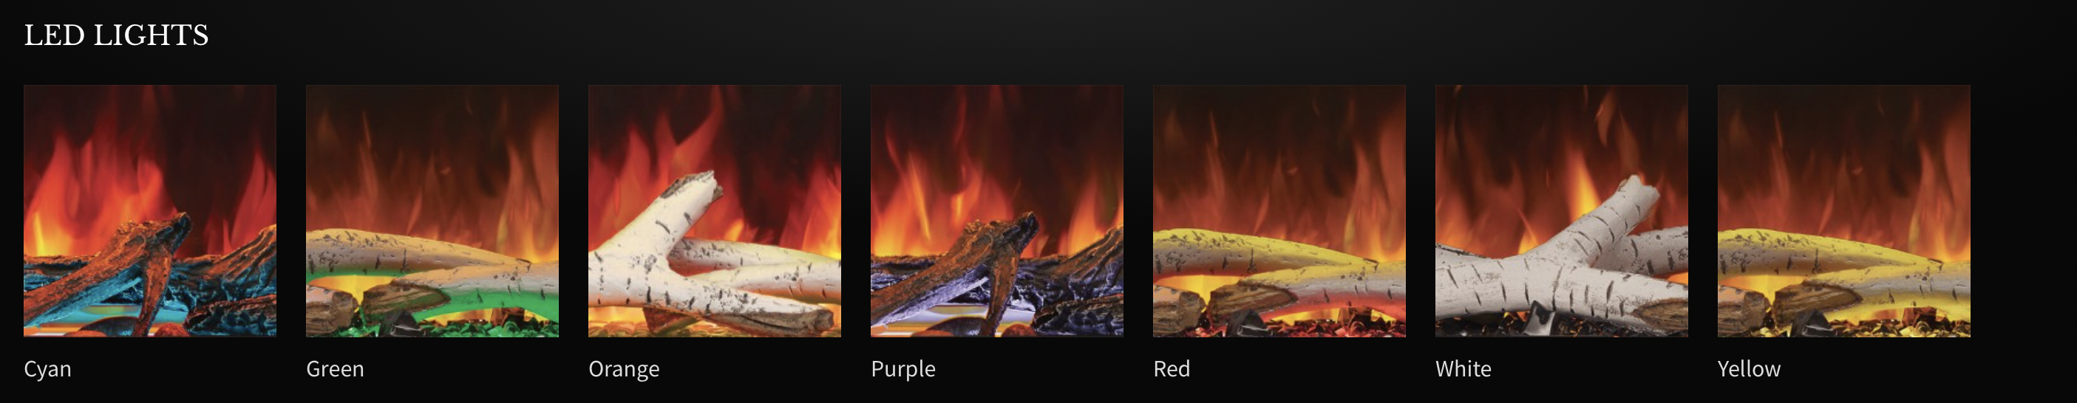
Task: Select the White LED light thumbnail
Action: [x=1561, y=211]
